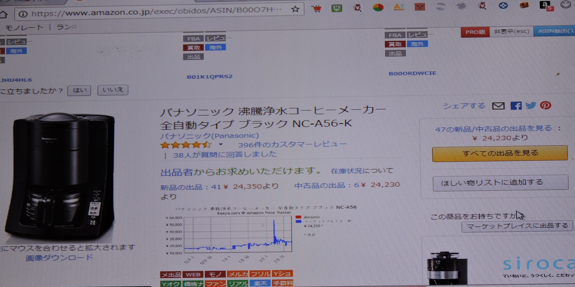This screenshot has height=287, width=575.
Task: Click the 手数料 shortcut button
Action: (282, 283)
